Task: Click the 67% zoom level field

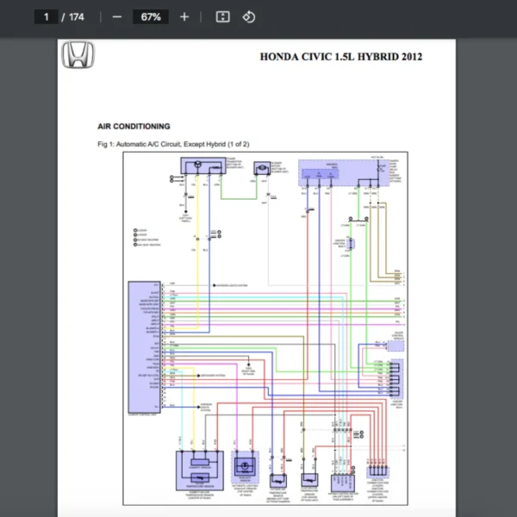Action: 150,17
